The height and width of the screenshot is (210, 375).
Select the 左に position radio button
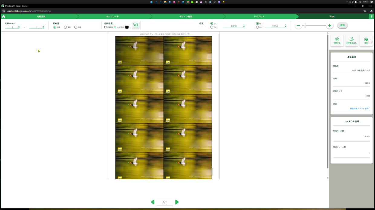(257, 27)
